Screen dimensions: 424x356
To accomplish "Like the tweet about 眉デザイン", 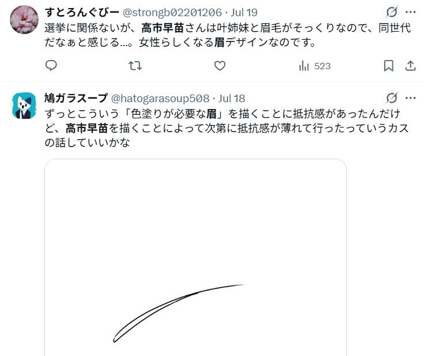I will tap(219, 66).
